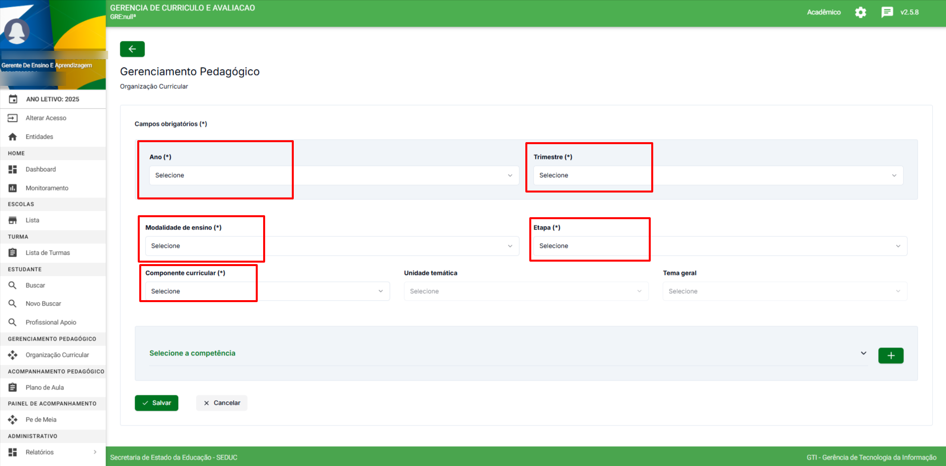Open the Etapa select field
This screenshot has height=466, width=946.
[x=719, y=246]
